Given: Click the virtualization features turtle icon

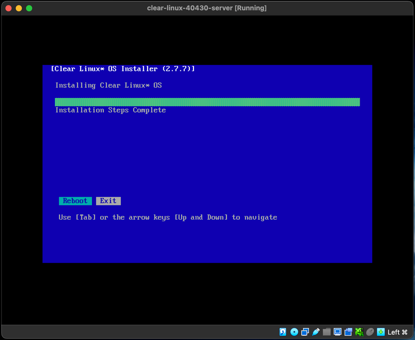Looking at the screenshot, I should (x=359, y=332).
